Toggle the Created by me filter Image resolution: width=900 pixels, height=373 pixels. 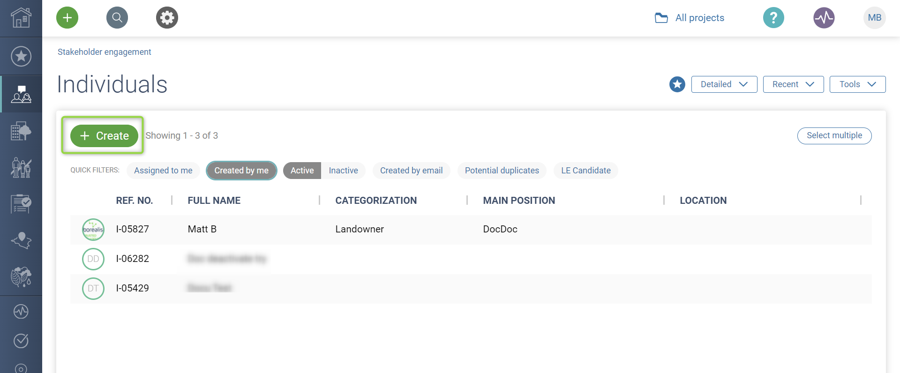click(241, 171)
